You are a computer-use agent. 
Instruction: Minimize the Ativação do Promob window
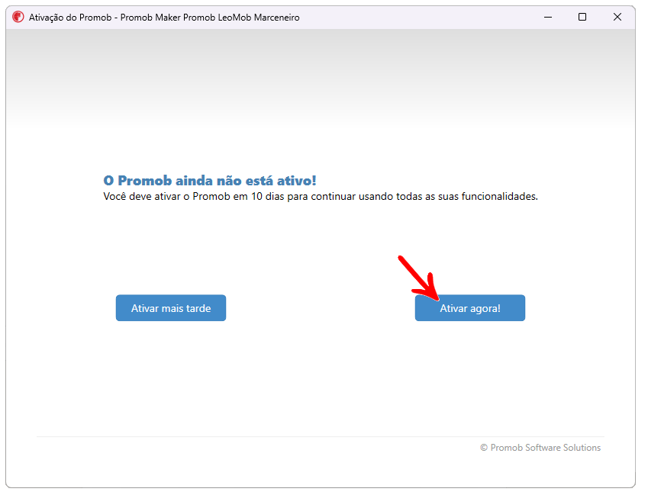point(548,17)
